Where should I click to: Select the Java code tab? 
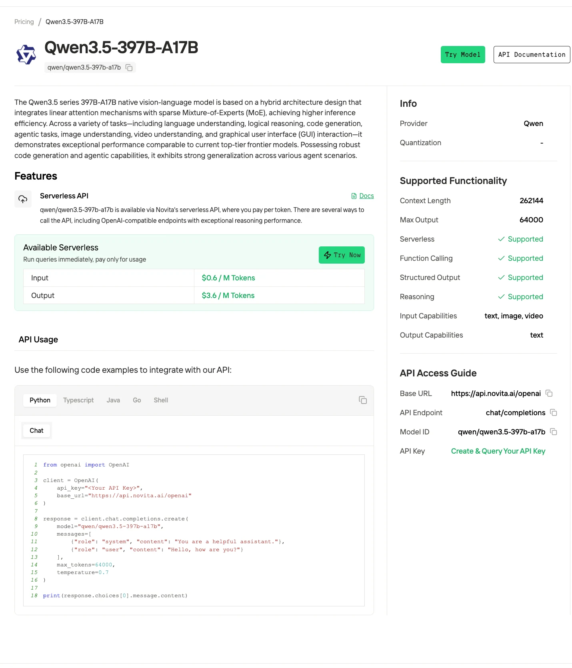(x=113, y=400)
